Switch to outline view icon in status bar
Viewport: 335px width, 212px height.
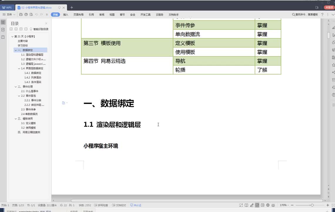click(263, 205)
